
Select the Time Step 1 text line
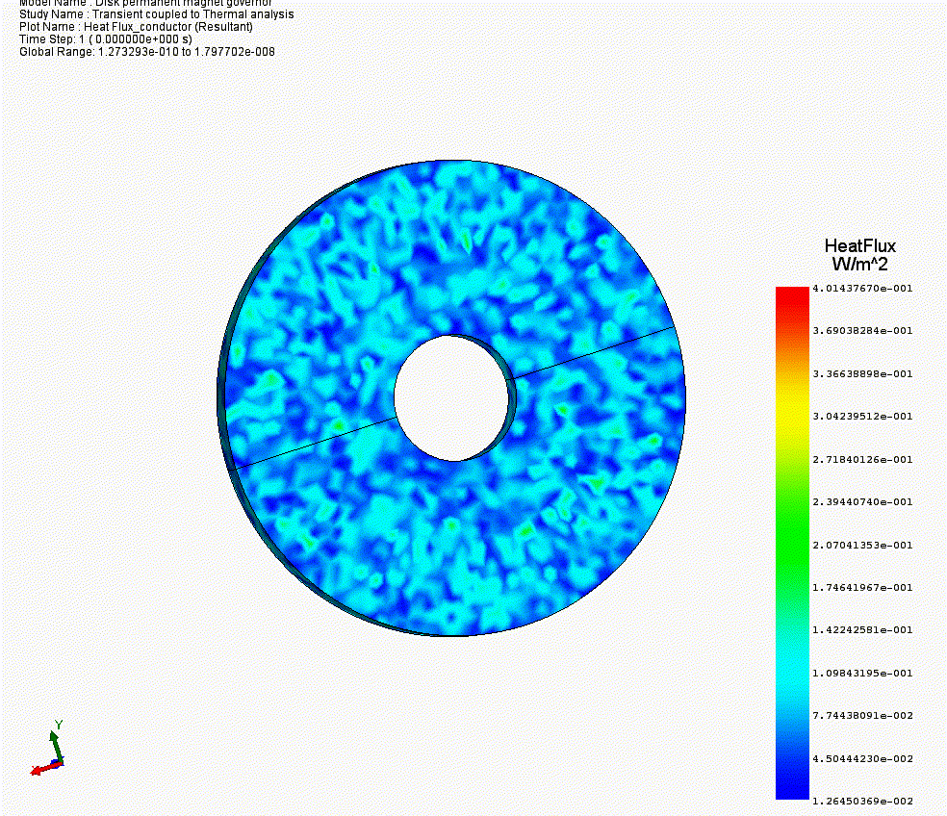(x=106, y=39)
